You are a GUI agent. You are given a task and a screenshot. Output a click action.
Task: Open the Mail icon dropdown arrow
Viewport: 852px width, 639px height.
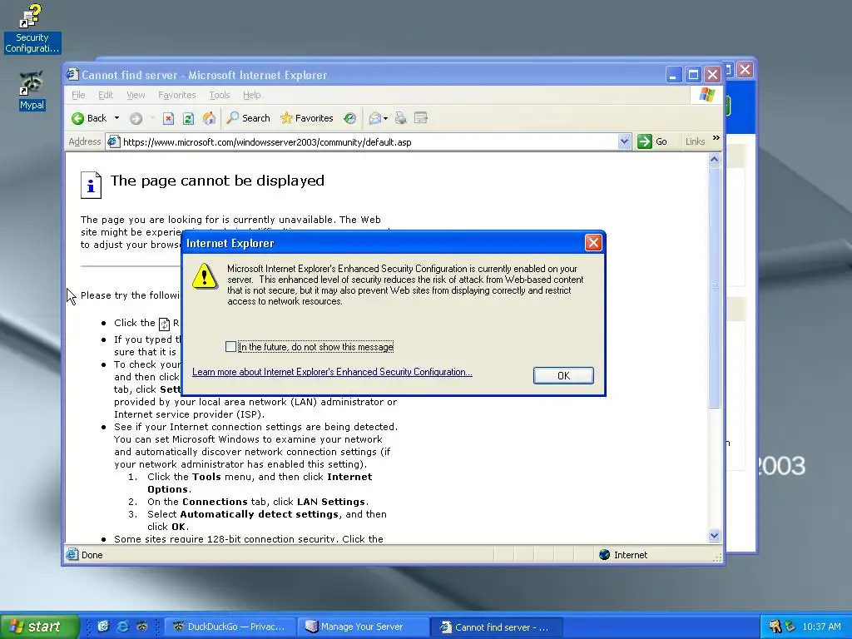pyautogui.click(x=385, y=118)
